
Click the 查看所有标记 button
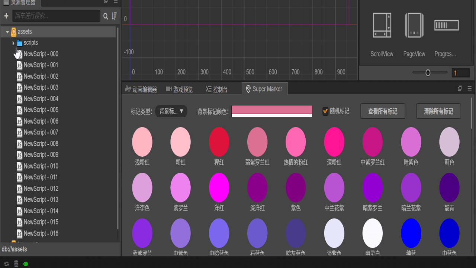tap(383, 111)
